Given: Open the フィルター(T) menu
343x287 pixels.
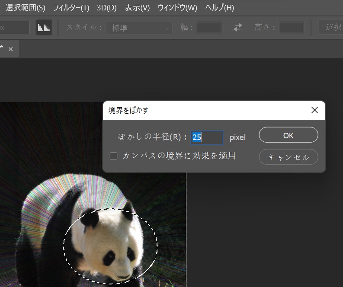Looking at the screenshot, I should [71, 8].
